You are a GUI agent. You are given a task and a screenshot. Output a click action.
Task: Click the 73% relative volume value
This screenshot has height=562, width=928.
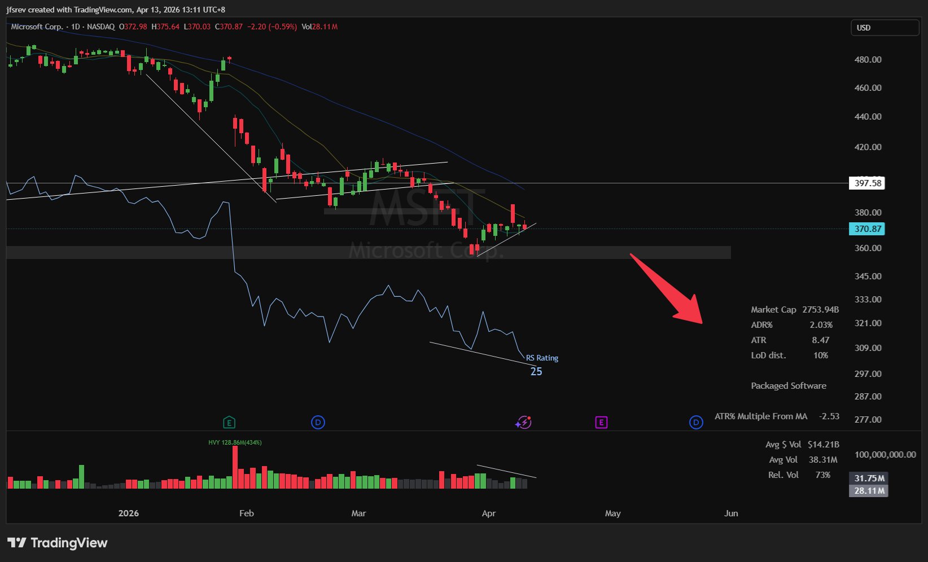823,475
